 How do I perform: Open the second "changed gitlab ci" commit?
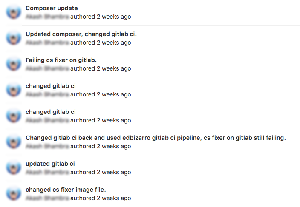pyautogui.click(x=51, y=112)
